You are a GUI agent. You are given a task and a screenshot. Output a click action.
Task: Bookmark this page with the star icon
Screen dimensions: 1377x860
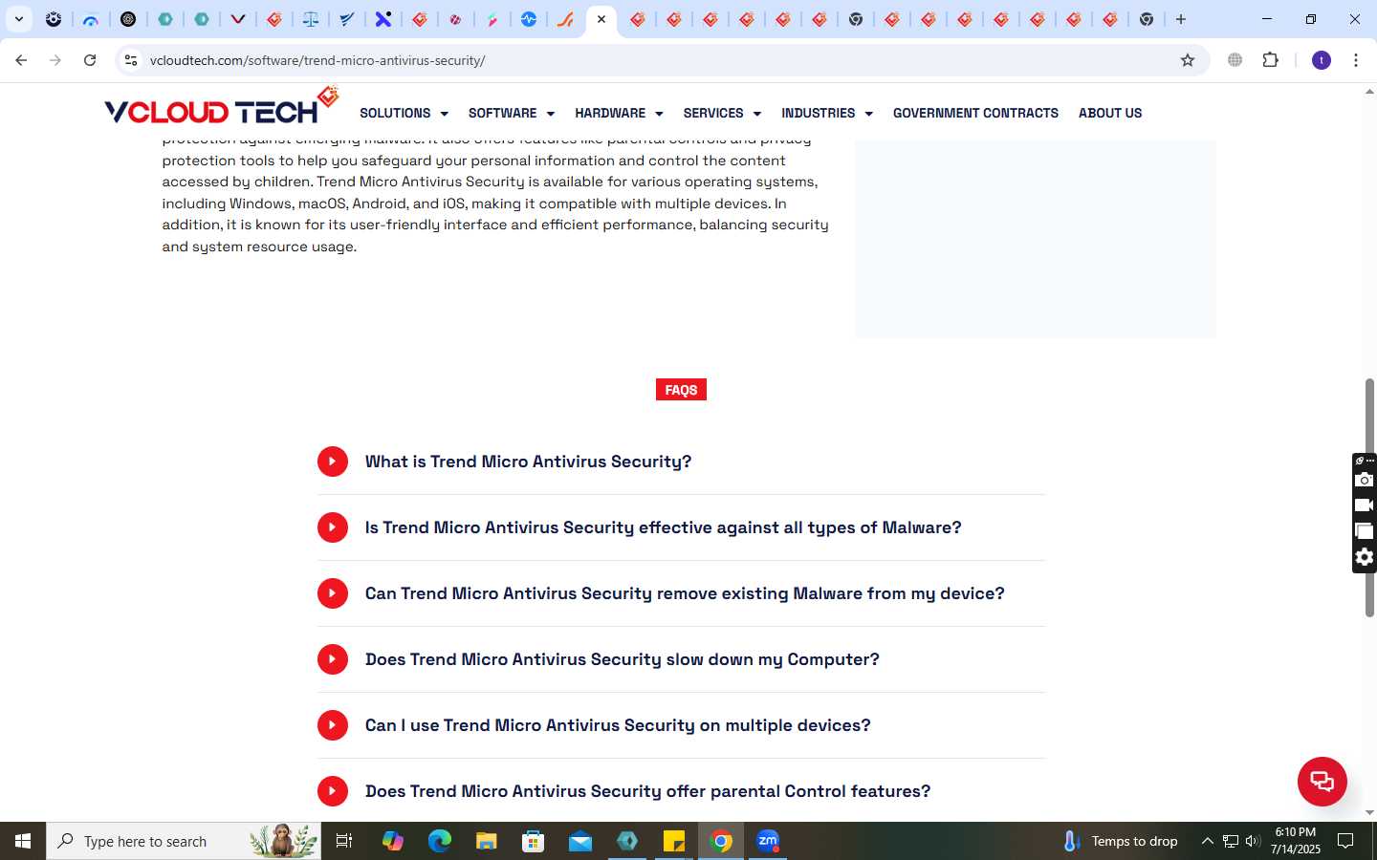(x=1188, y=60)
